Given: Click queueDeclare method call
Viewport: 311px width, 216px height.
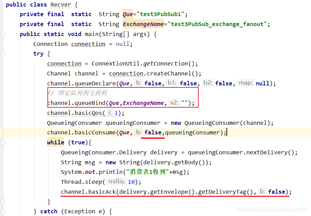Looking at the screenshot, I should tap(95, 83).
